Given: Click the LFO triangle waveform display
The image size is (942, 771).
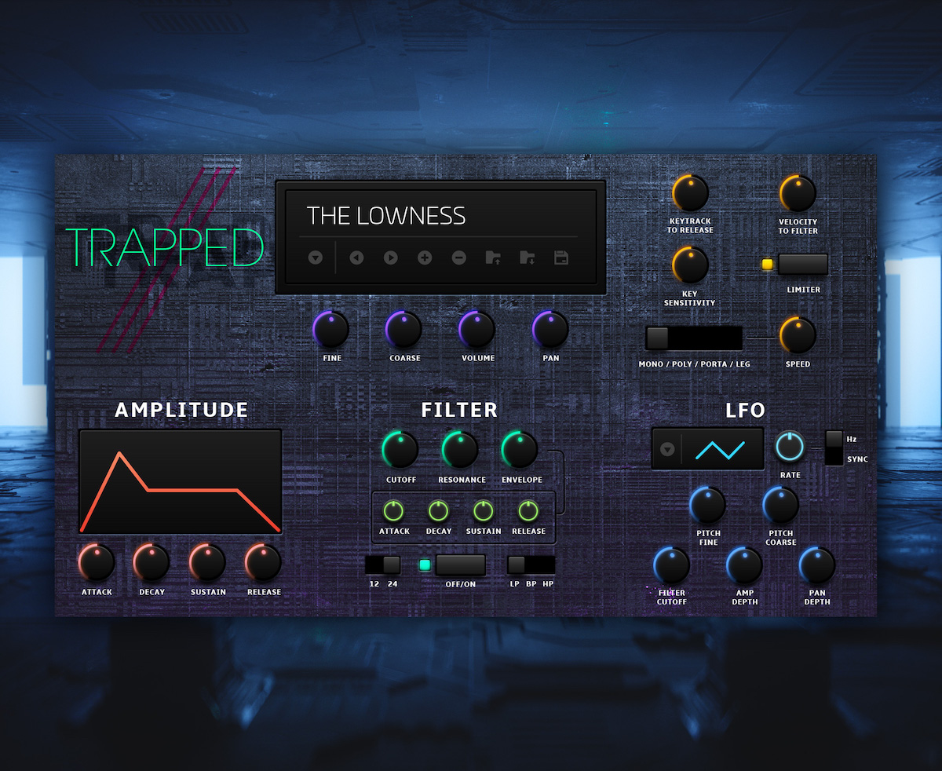Looking at the screenshot, I should coord(721,449).
